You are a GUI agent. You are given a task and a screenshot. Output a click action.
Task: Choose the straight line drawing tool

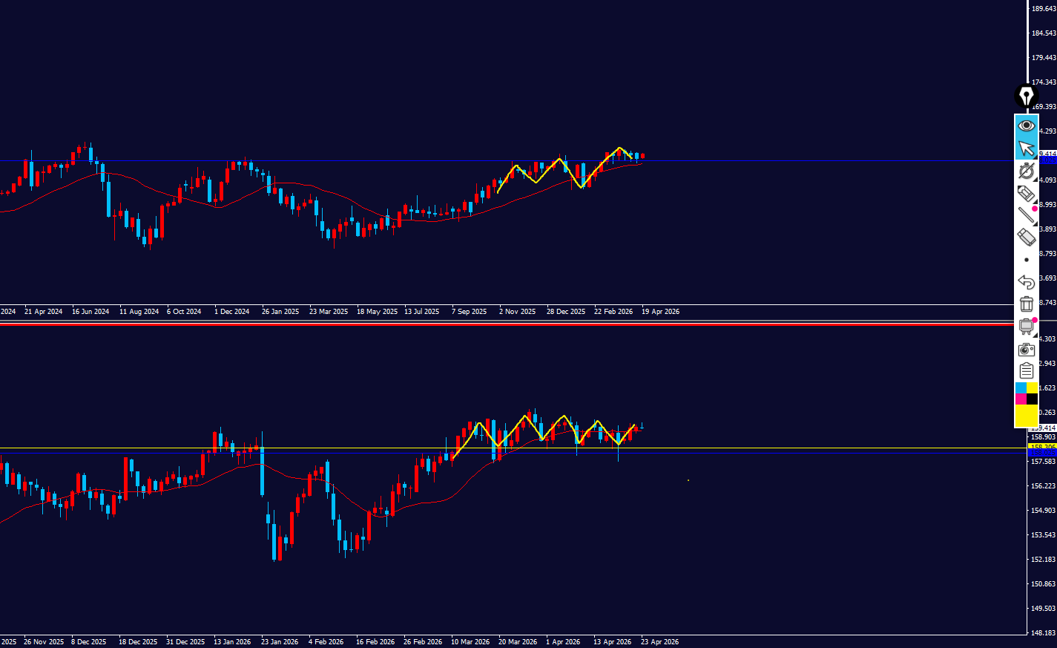(1027, 216)
